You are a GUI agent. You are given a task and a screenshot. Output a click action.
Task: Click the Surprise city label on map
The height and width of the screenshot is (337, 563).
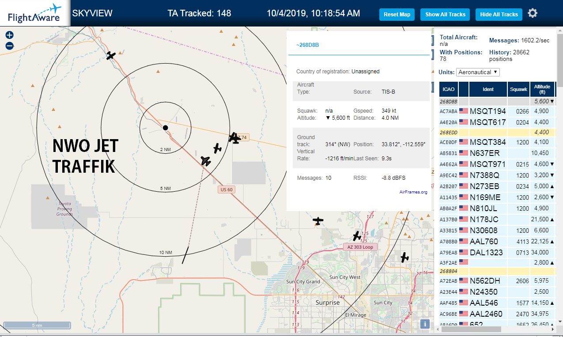[x=328, y=303]
